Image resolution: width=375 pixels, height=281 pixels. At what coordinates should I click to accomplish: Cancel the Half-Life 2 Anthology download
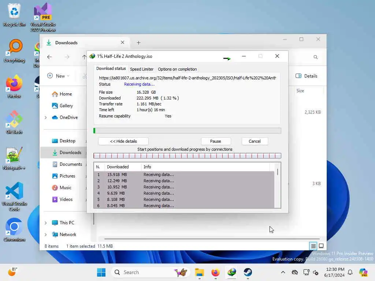[255, 141]
